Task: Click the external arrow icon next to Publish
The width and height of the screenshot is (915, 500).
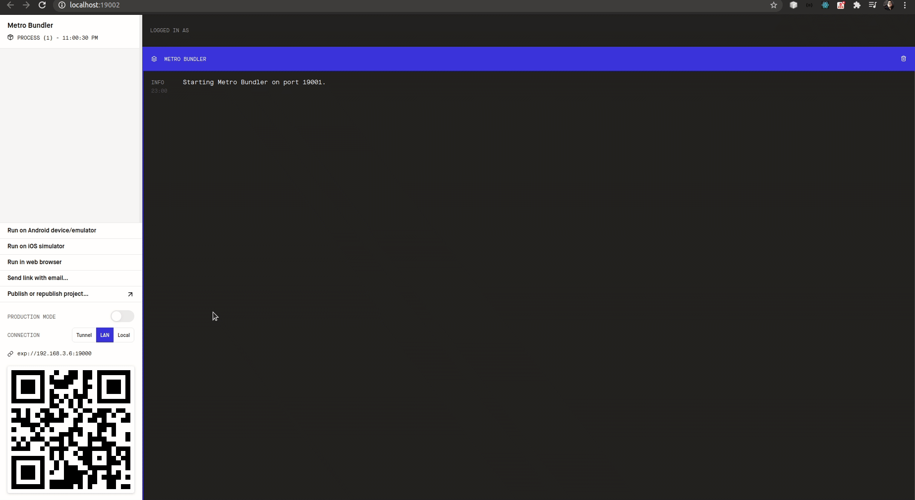Action: (x=130, y=294)
